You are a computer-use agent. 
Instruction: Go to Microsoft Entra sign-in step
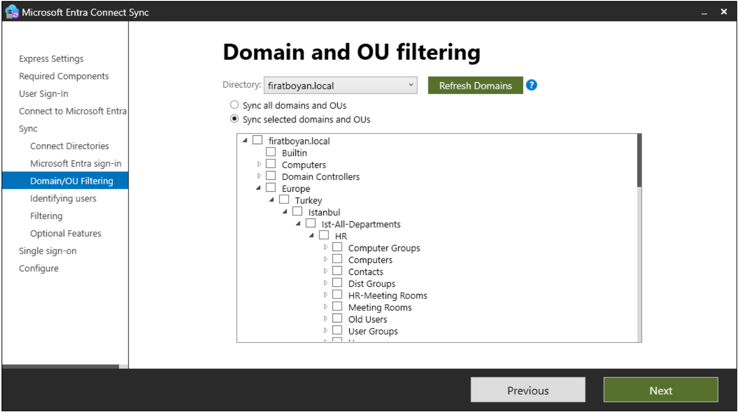tap(76, 163)
